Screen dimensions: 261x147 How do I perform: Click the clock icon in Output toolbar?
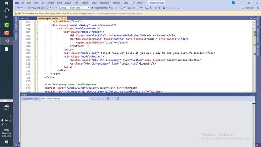[118, 98]
